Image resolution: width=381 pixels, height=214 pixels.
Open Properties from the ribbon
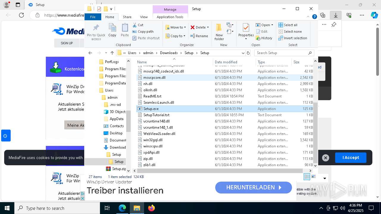pyautogui.click(x=246, y=32)
